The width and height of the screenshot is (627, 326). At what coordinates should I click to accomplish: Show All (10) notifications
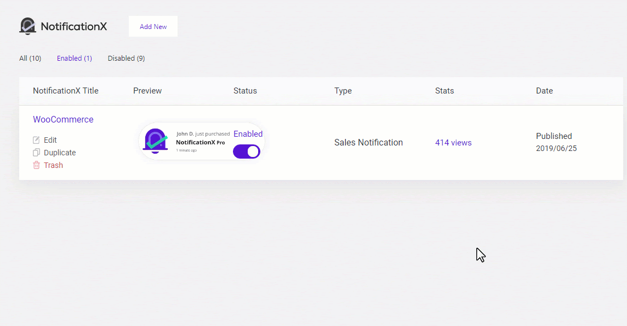30,59
